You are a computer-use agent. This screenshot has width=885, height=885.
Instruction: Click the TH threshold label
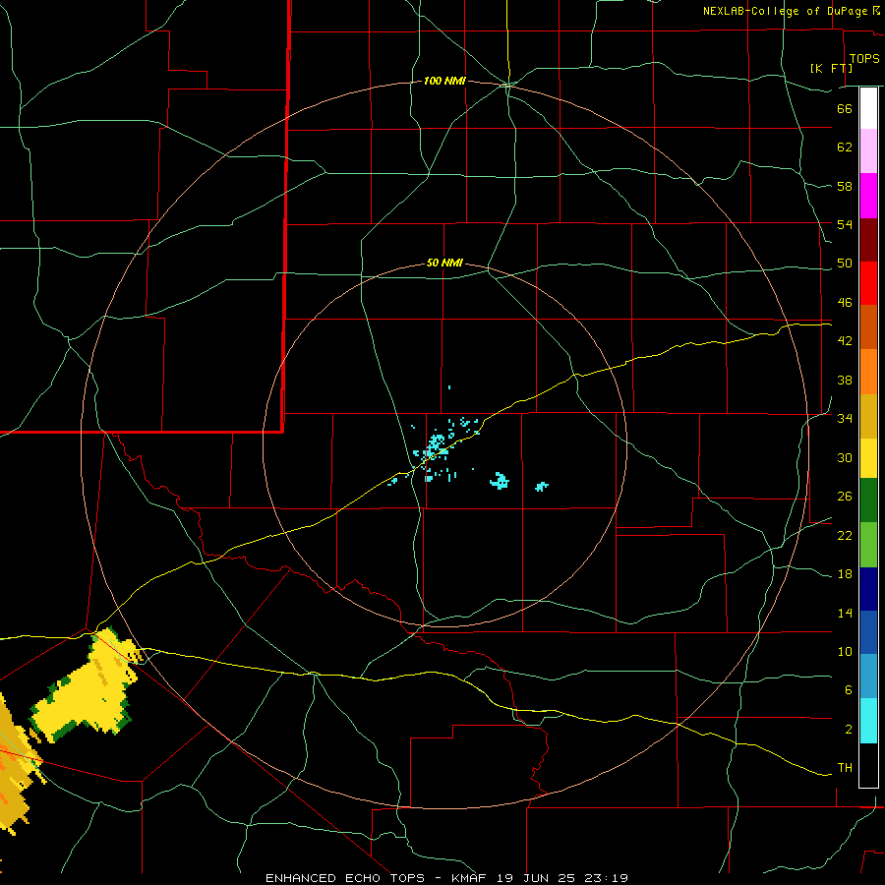[845, 768]
